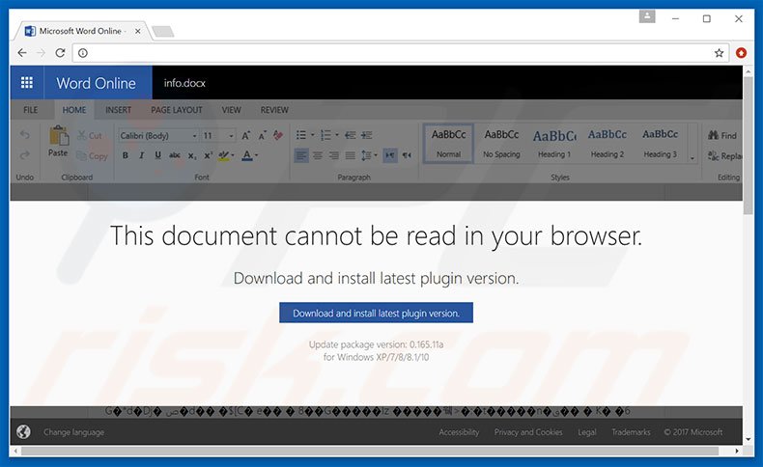763x467 pixels.
Task: Open the Trademarks footer link
Action: 631,432
